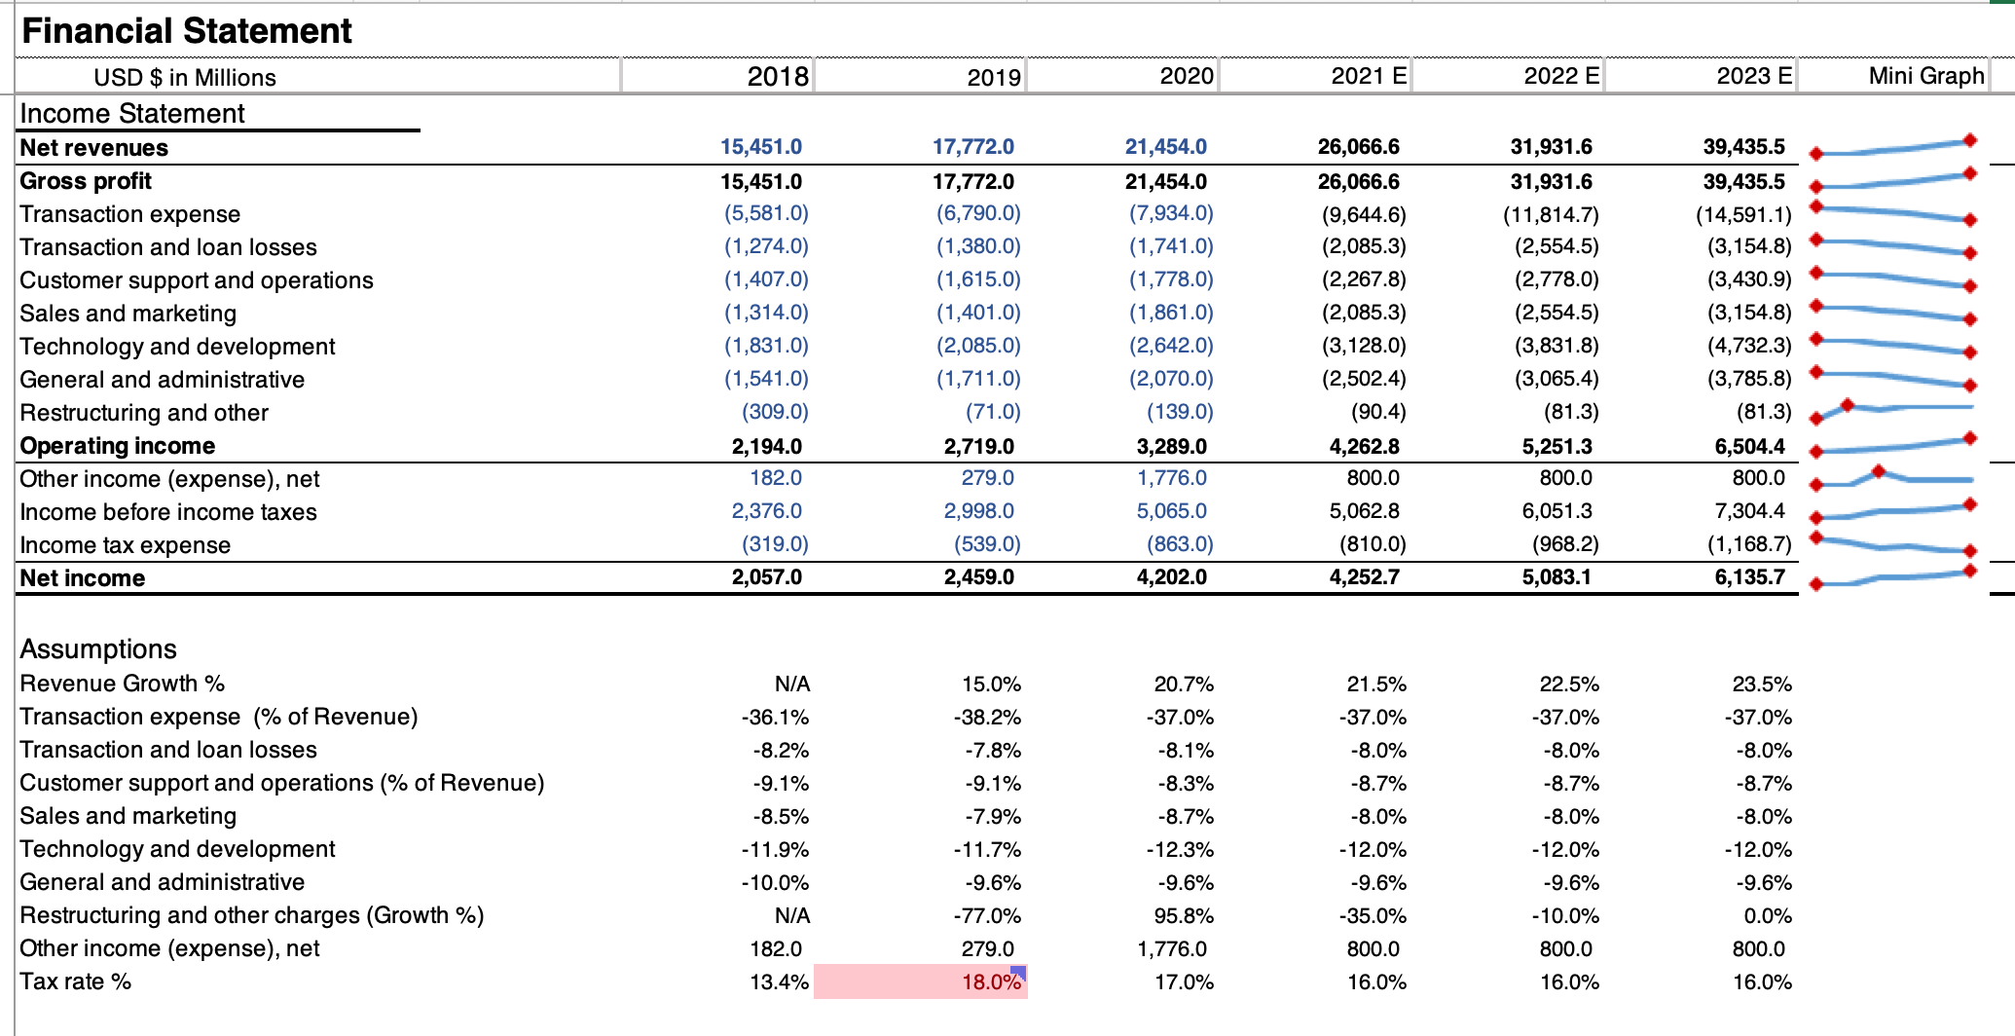Select the 2020 column header
2015x1036 pixels.
pos(1187,76)
